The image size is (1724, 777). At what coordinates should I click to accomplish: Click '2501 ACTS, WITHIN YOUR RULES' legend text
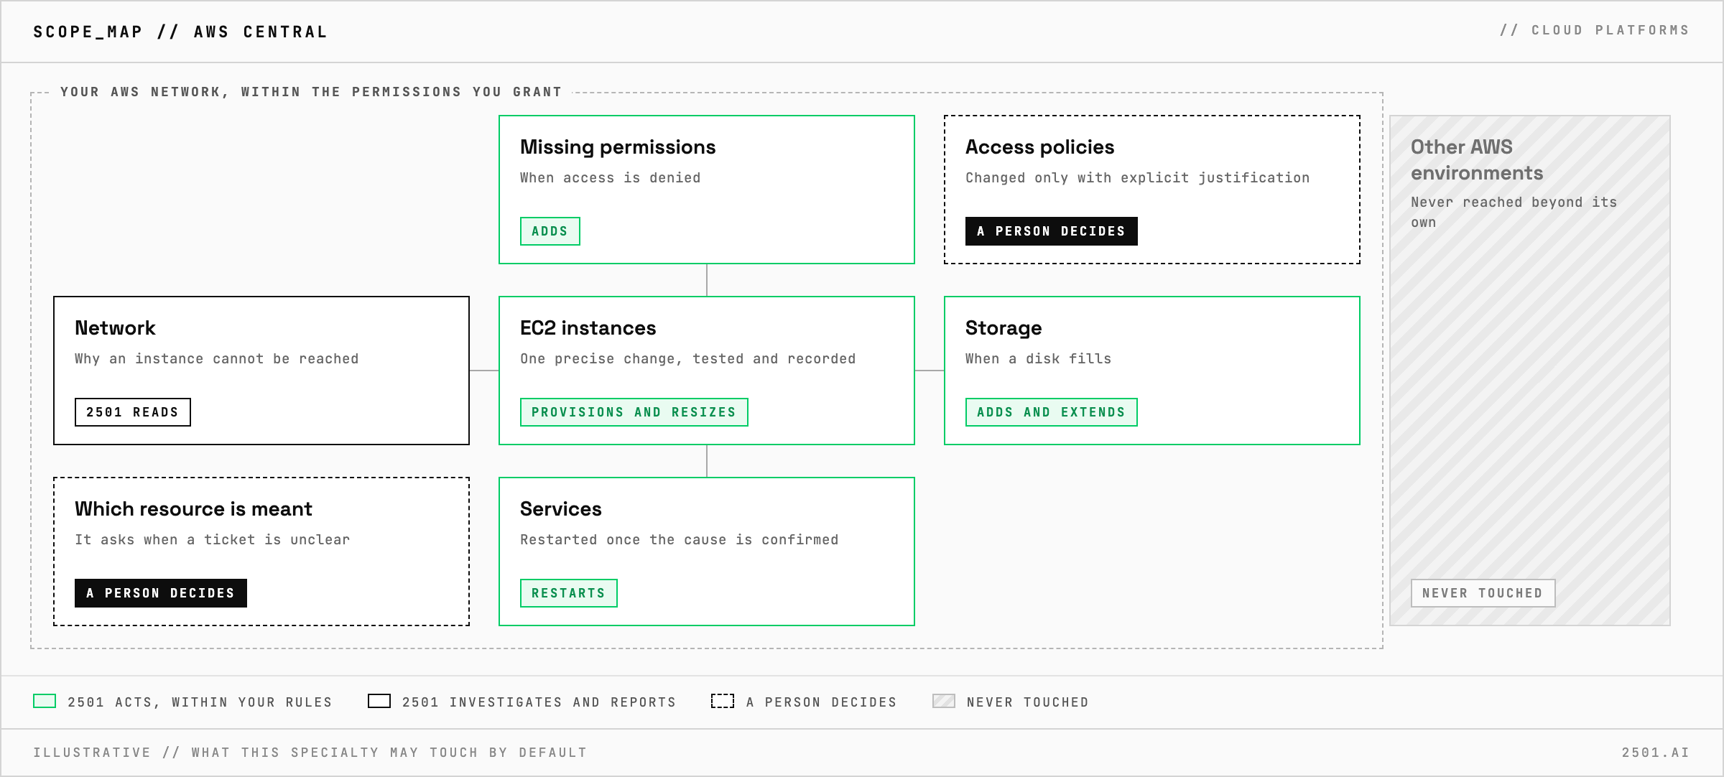tap(200, 702)
